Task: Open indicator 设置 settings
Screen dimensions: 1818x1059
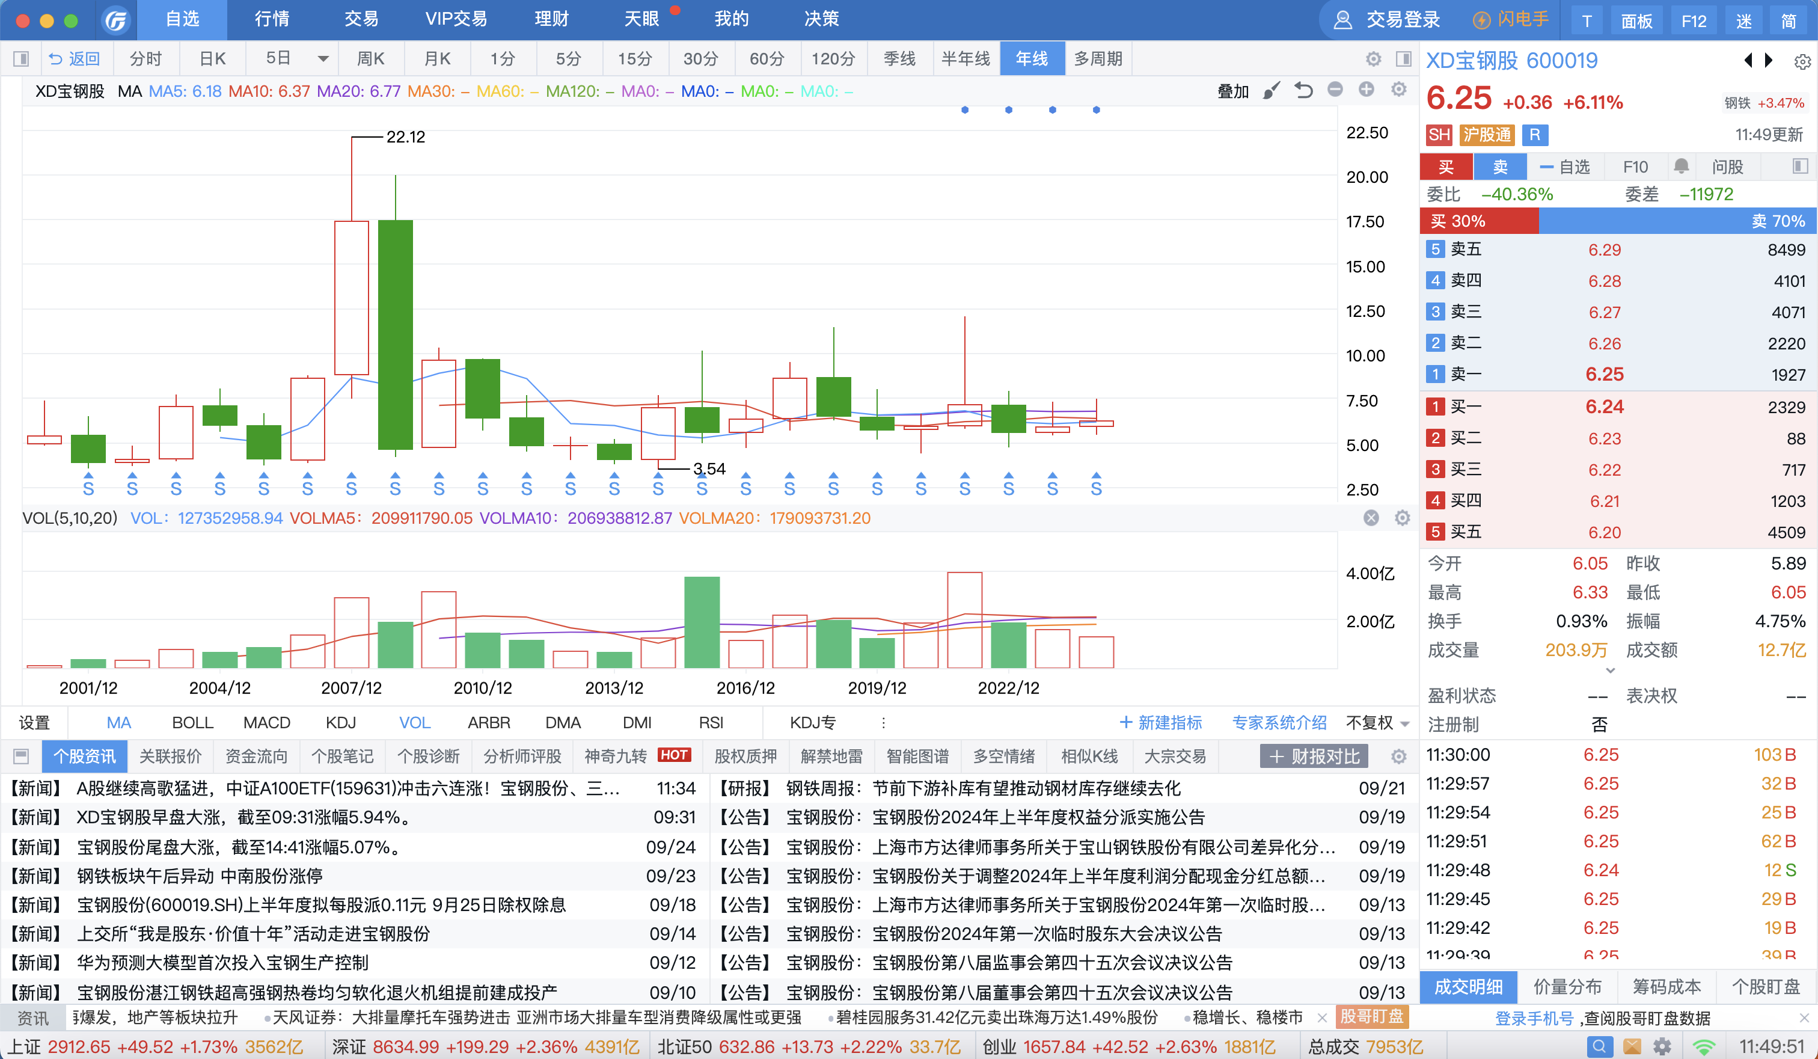Action: coord(34,722)
